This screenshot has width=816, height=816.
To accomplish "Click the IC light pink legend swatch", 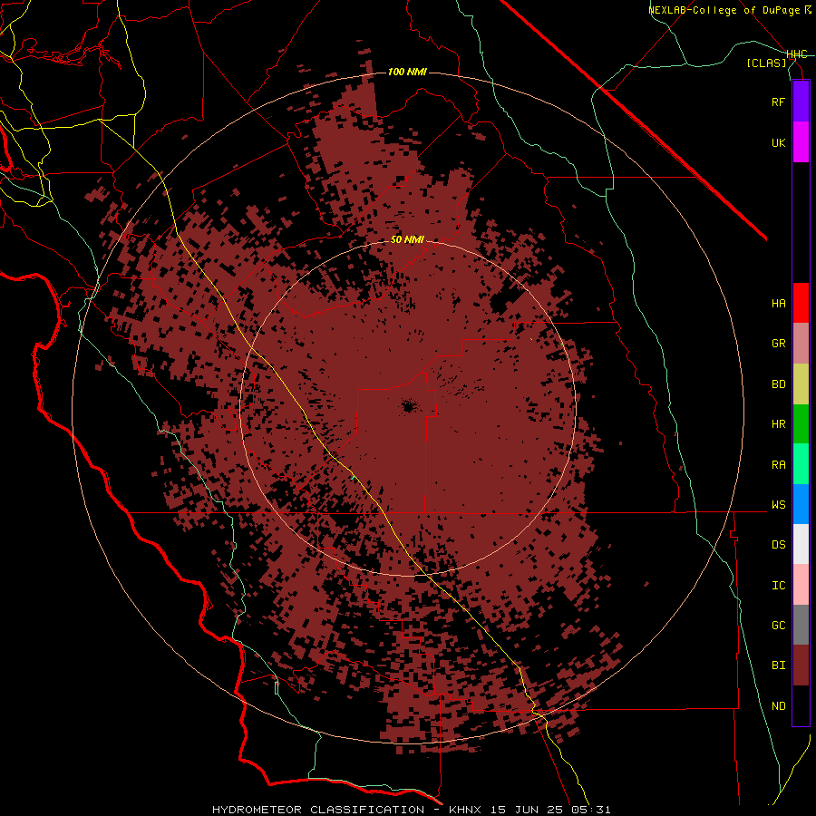I will coord(801,585).
